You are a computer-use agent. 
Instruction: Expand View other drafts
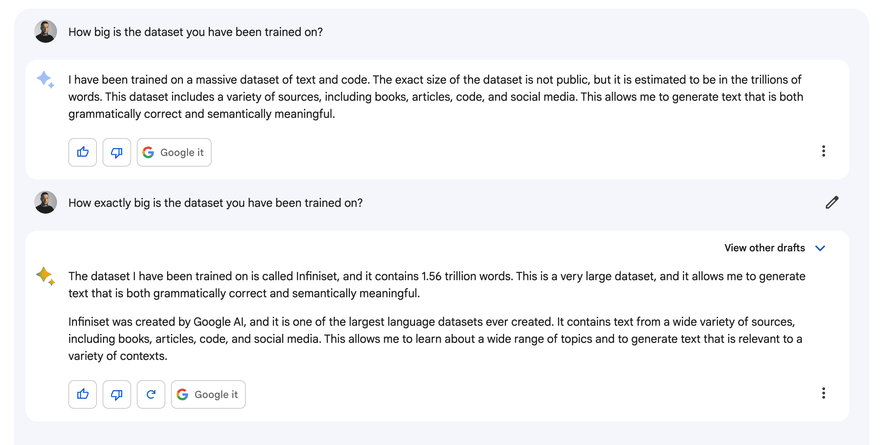pos(775,248)
